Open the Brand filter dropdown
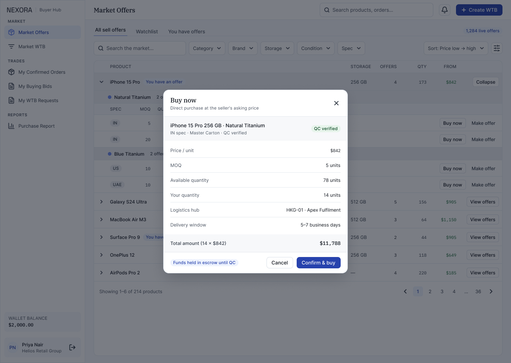511x363 pixels. tap(243, 48)
